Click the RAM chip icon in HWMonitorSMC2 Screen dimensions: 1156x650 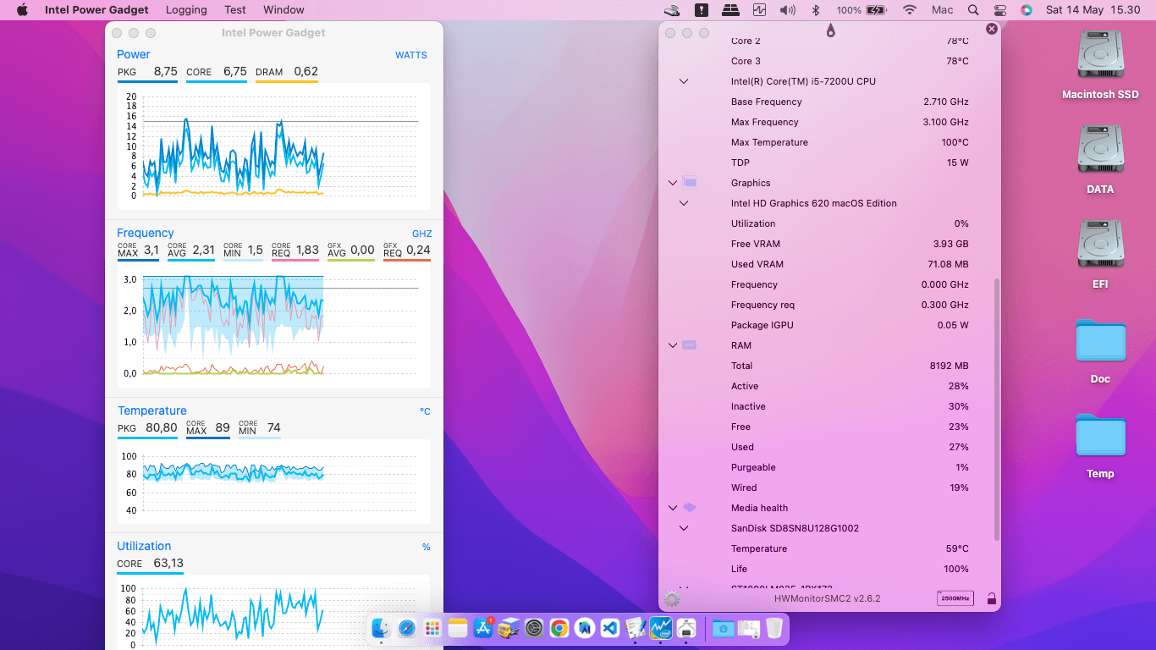tap(690, 344)
